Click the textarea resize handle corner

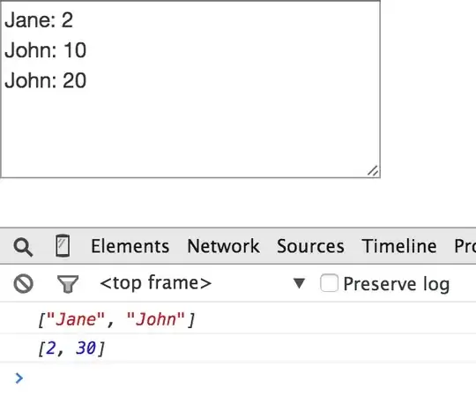(373, 171)
